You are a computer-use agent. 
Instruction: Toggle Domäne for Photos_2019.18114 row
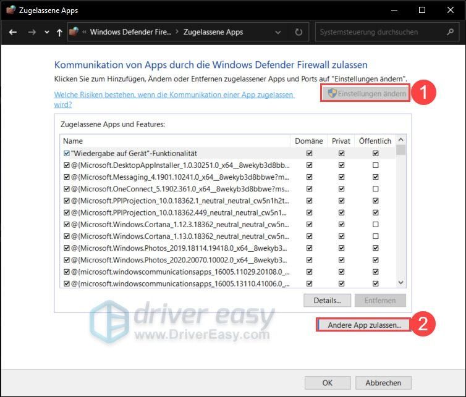[x=310, y=248]
